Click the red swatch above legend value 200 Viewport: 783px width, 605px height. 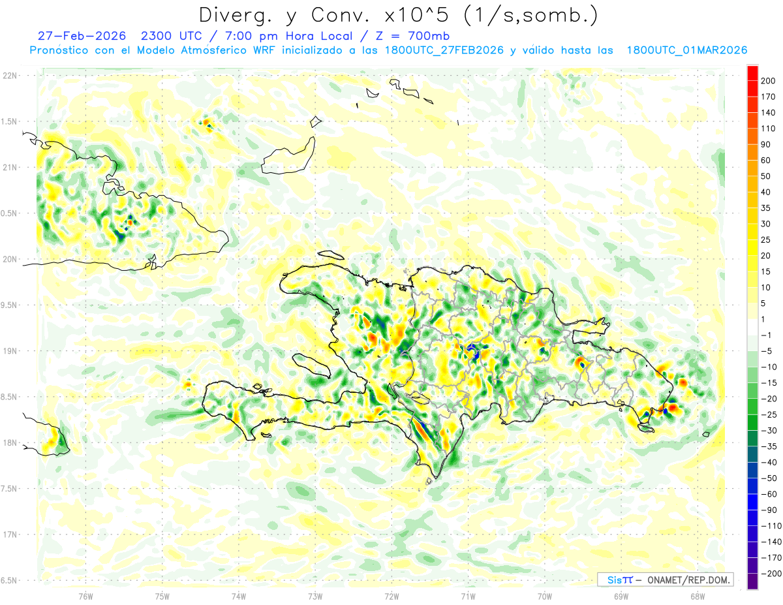[x=753, y=72]
